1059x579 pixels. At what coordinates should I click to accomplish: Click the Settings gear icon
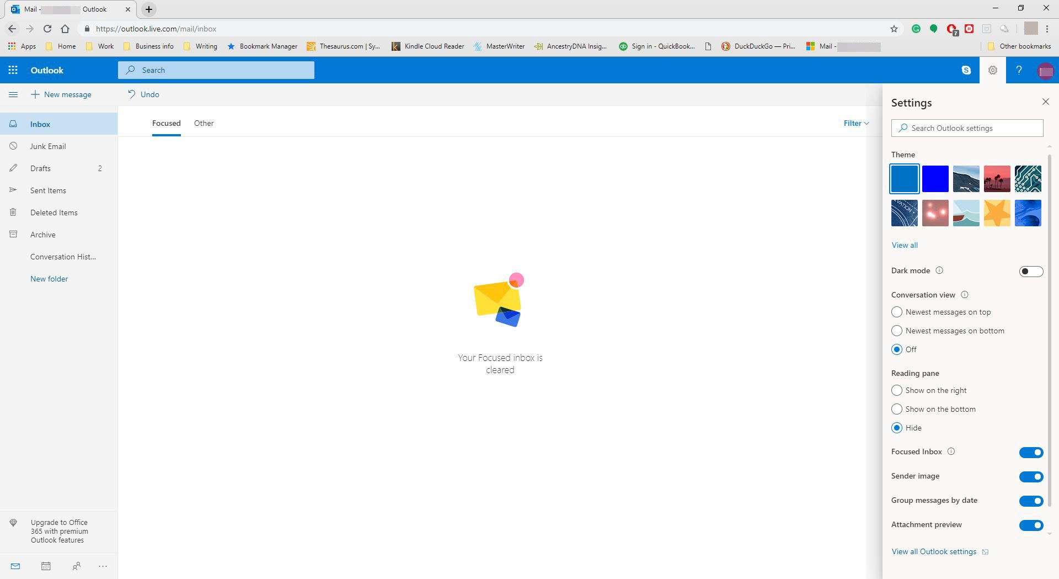coord(992,70)
